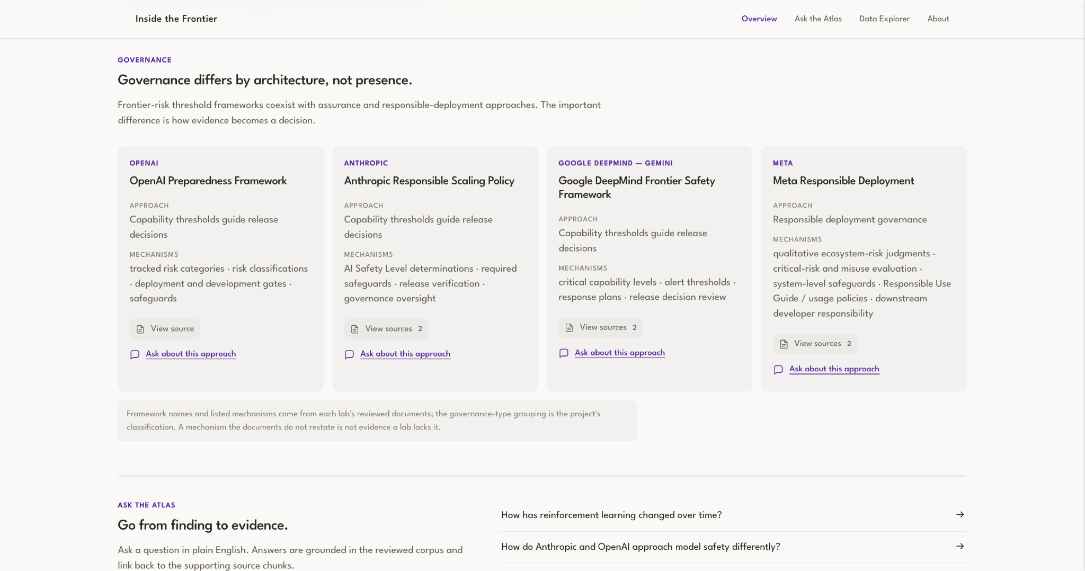The image size is (1085, 571).
Task: Select 'How do Anthropic and OpenAI approach model safety differently?'
Action: click(x=733, y=547)
